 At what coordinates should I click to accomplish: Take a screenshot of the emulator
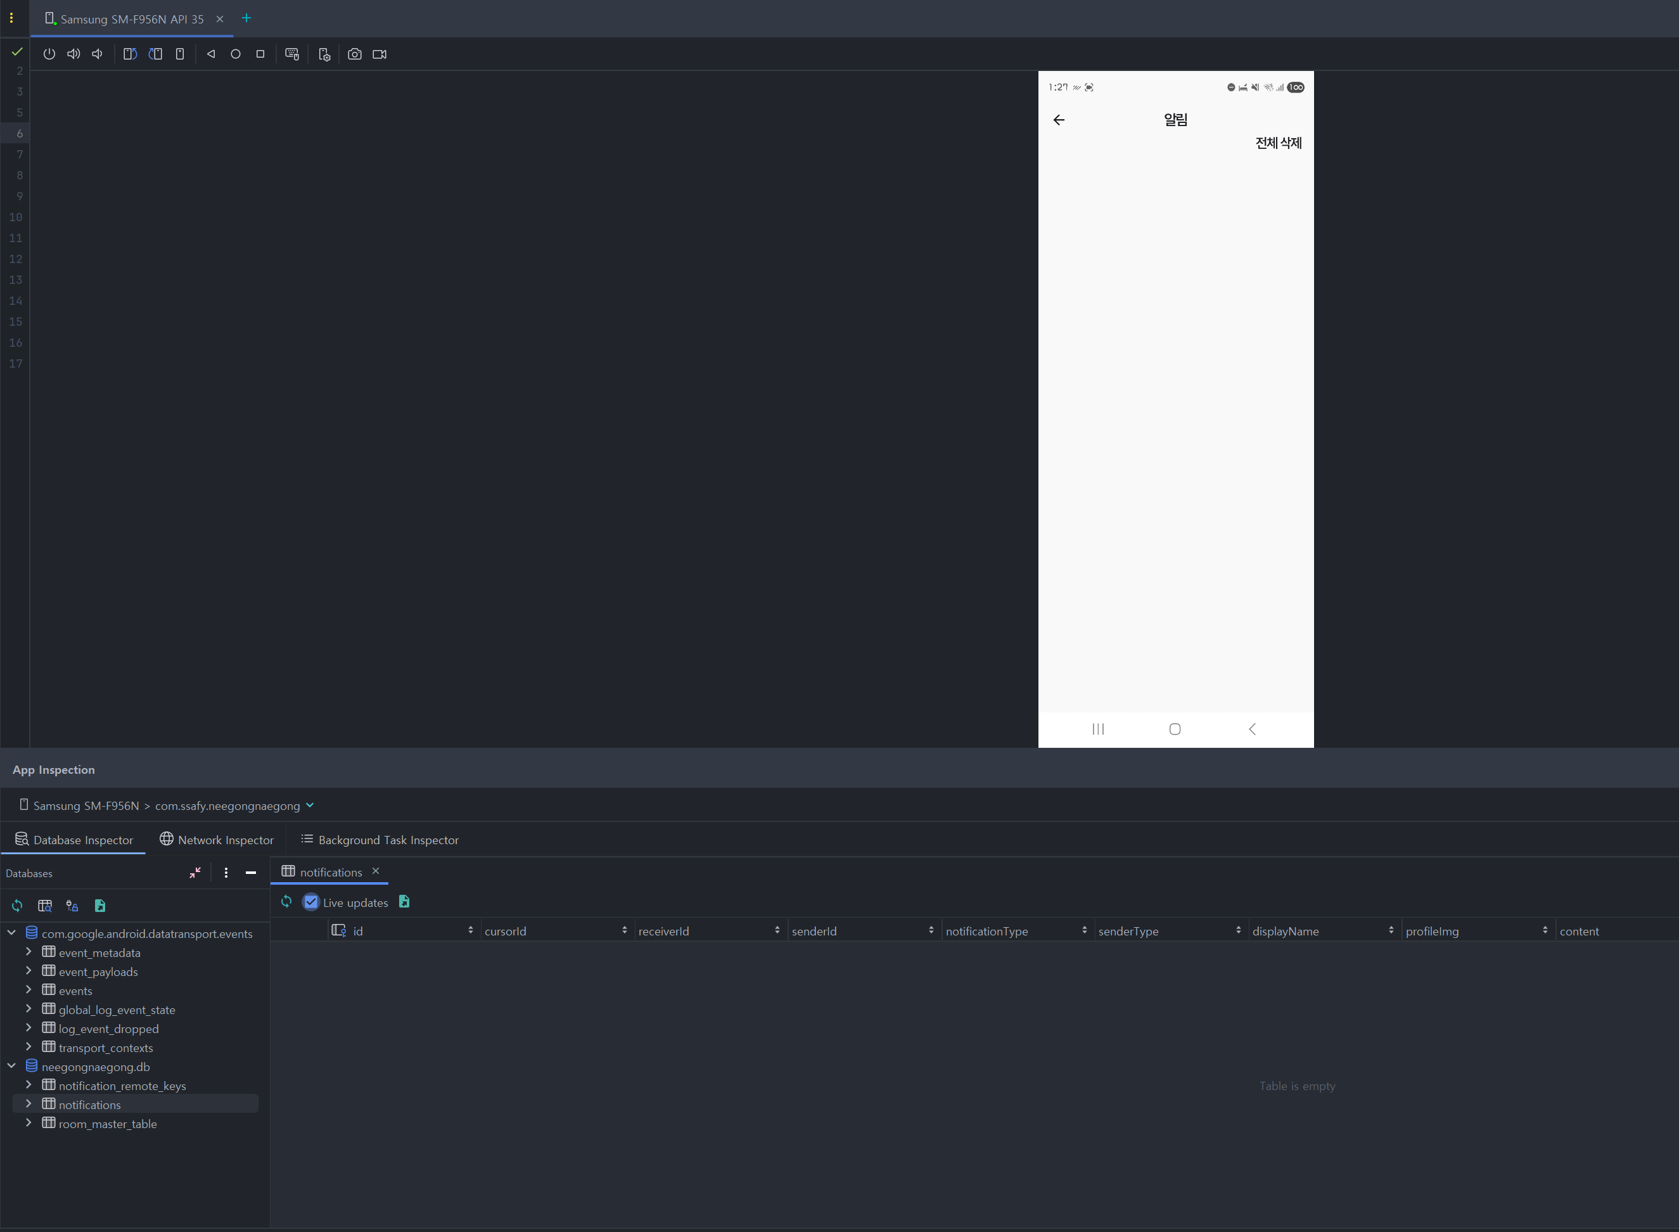355,54
